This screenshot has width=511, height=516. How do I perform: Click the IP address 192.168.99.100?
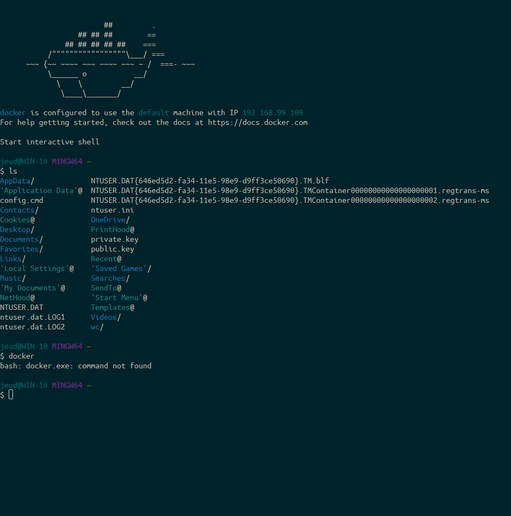273,113
